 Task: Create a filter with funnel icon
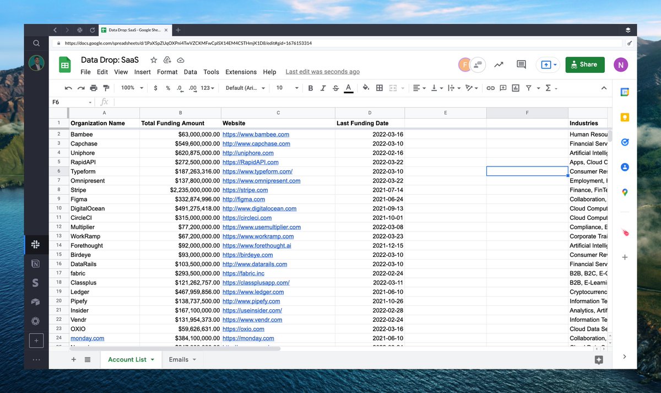pos(529,88)
